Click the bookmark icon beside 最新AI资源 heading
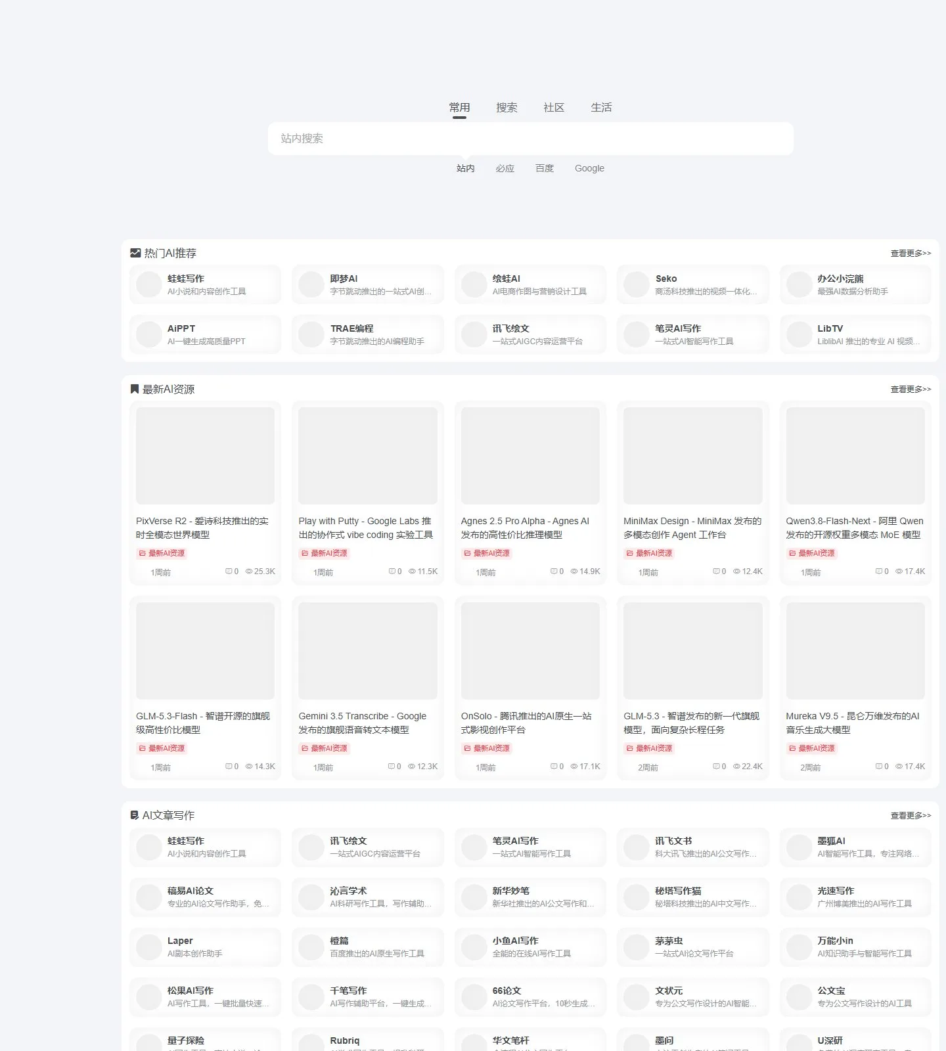Screen dimensions: 946x1051 [x=135, y=389]
